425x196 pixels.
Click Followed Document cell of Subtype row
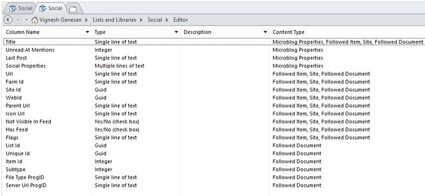(x=297, y=169)
